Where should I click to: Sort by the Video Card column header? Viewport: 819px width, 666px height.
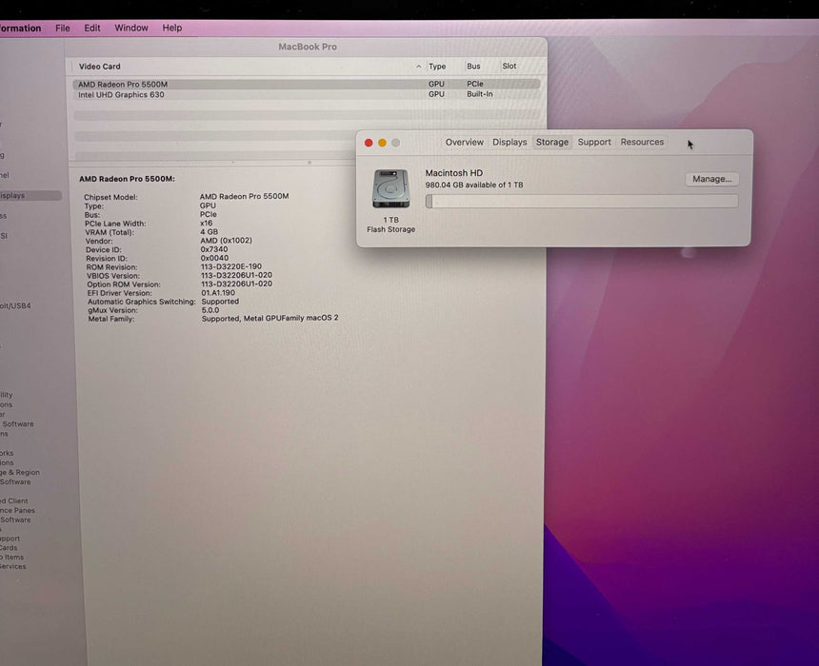(100, 67)
